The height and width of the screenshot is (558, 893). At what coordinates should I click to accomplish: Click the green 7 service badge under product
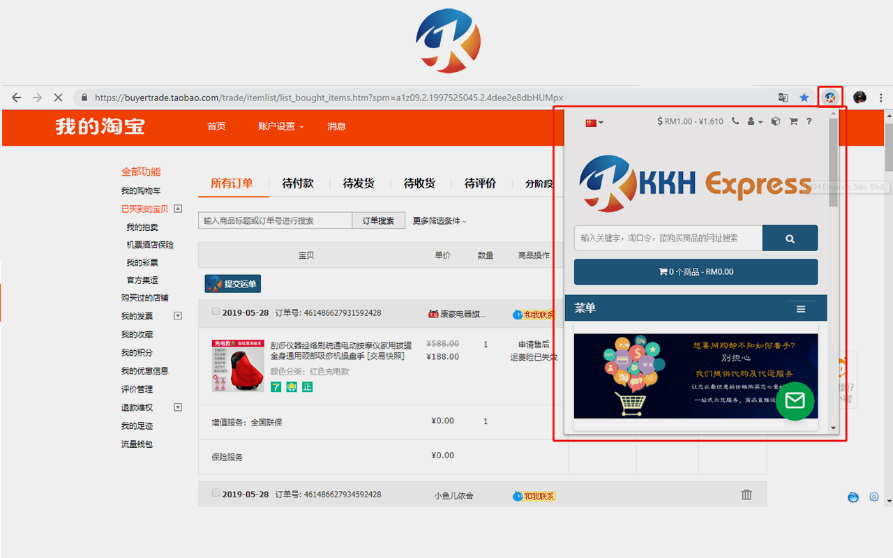[x=276, y=386]
